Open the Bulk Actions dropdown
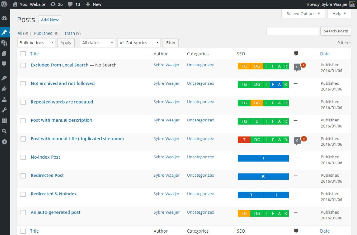 click(x=36, y=43)
